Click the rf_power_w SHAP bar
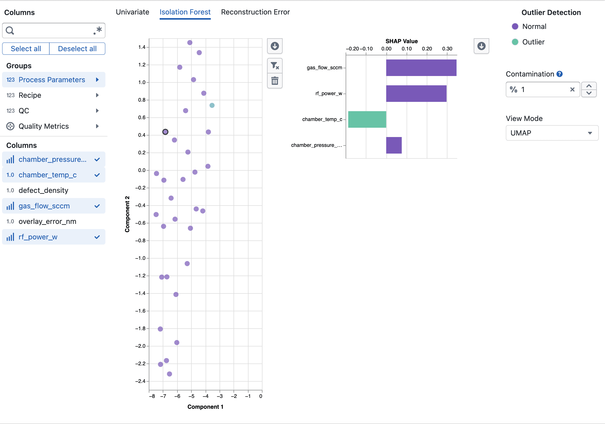 point(416,94)
